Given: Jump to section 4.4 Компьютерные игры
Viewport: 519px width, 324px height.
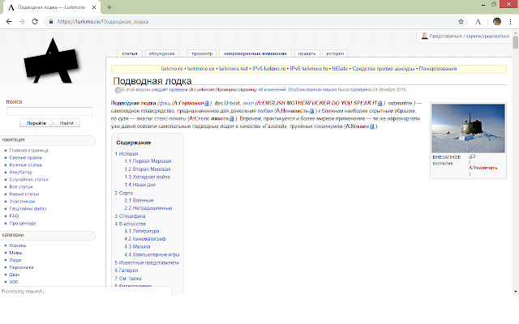Looking at the screenshot, I should click(152, 254).
